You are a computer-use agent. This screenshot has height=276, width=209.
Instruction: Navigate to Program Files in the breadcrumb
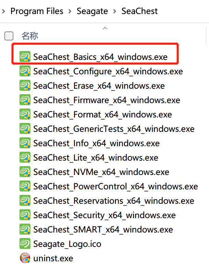[x=37, y=11]
